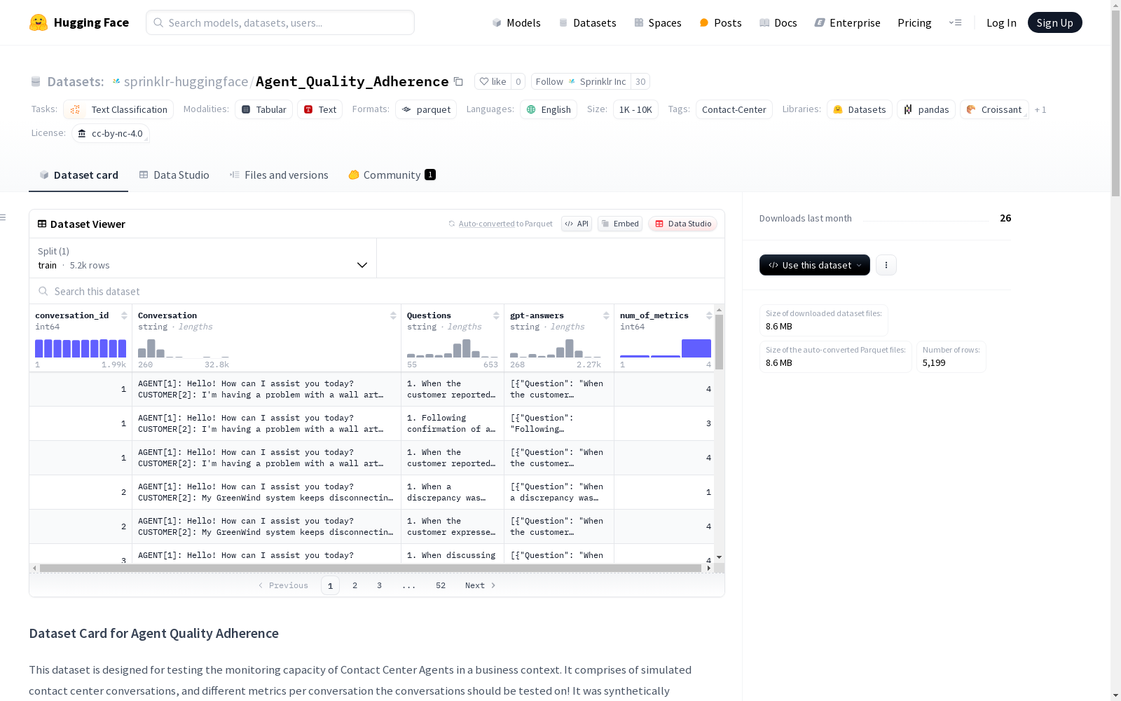Click the Datasets breadcrumb icon
This screenshot has width=1121, height=701.
[36, 82]
